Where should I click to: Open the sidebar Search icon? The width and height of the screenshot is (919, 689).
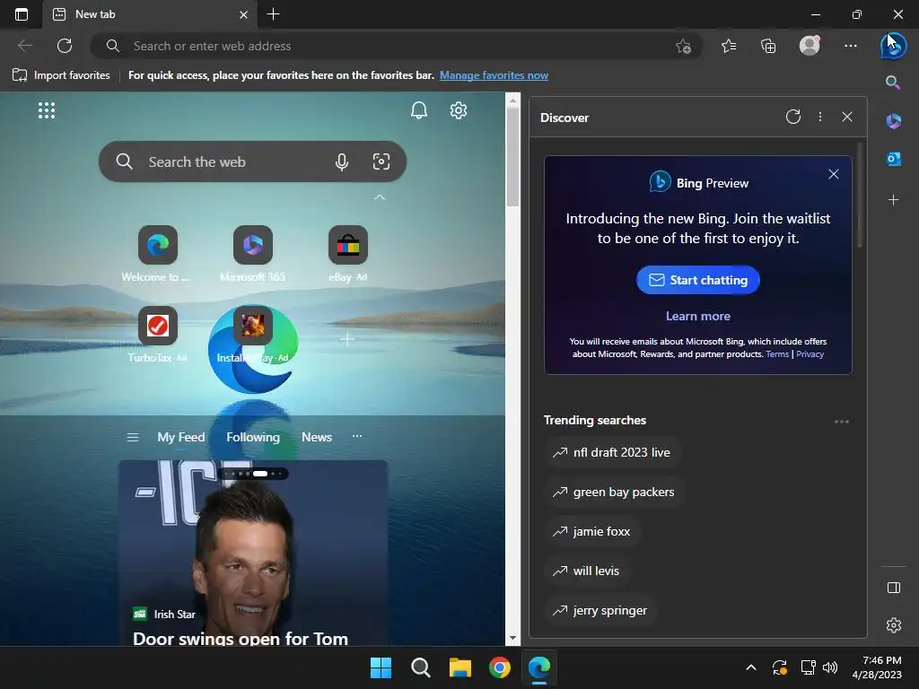point(893,83)
